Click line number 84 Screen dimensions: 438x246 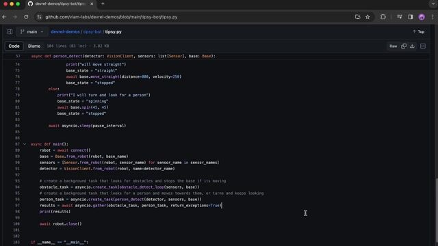coord(17,126)
